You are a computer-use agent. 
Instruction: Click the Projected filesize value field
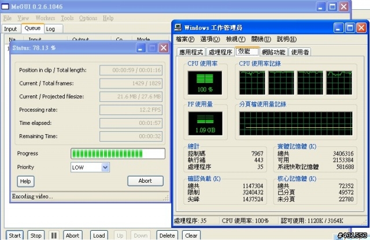pos(131,97)
